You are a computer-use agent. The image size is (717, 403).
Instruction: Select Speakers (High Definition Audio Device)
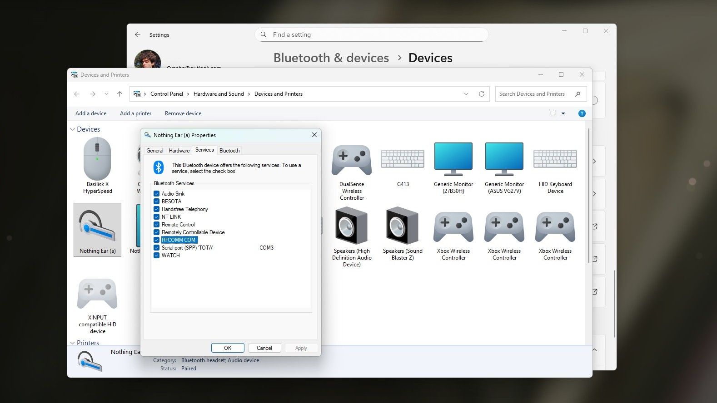pyautogui.click(x=352, y=237)
